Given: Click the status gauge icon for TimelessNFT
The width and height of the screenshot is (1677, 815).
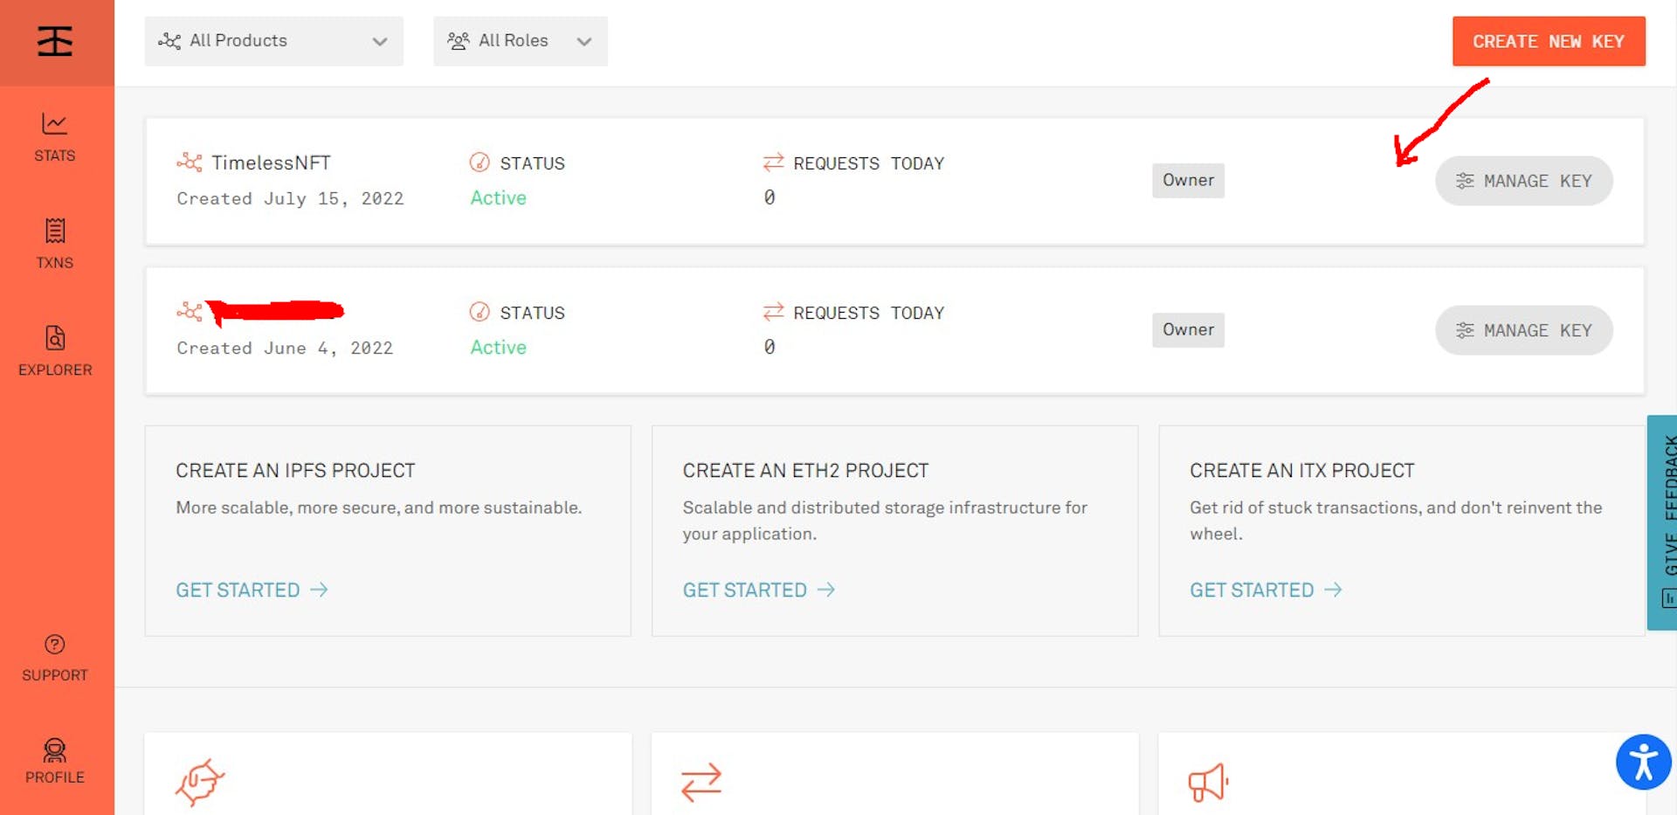Looking at the screenshot, I should (479, 162).
